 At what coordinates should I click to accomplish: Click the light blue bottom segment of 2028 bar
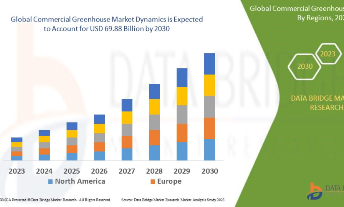point(155,153)
